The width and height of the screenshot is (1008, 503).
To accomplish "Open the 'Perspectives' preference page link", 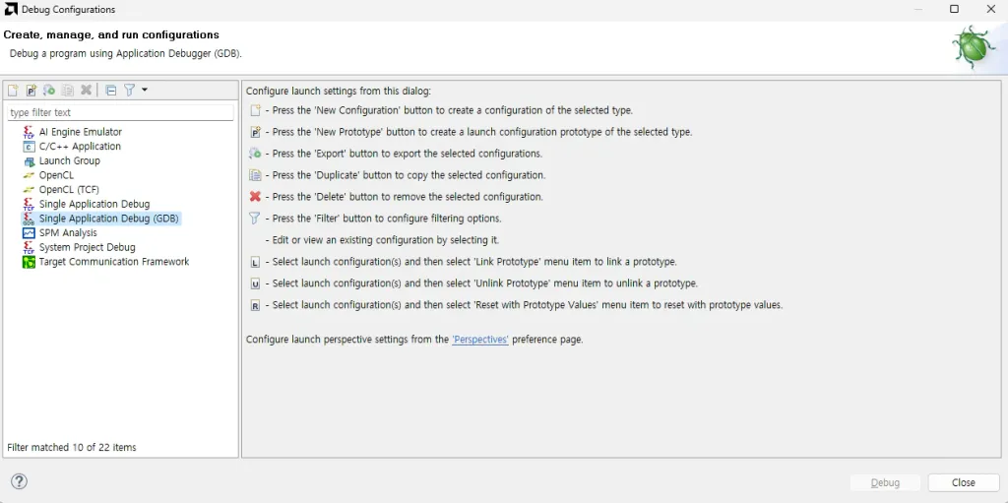I will [x=480, y=340].
